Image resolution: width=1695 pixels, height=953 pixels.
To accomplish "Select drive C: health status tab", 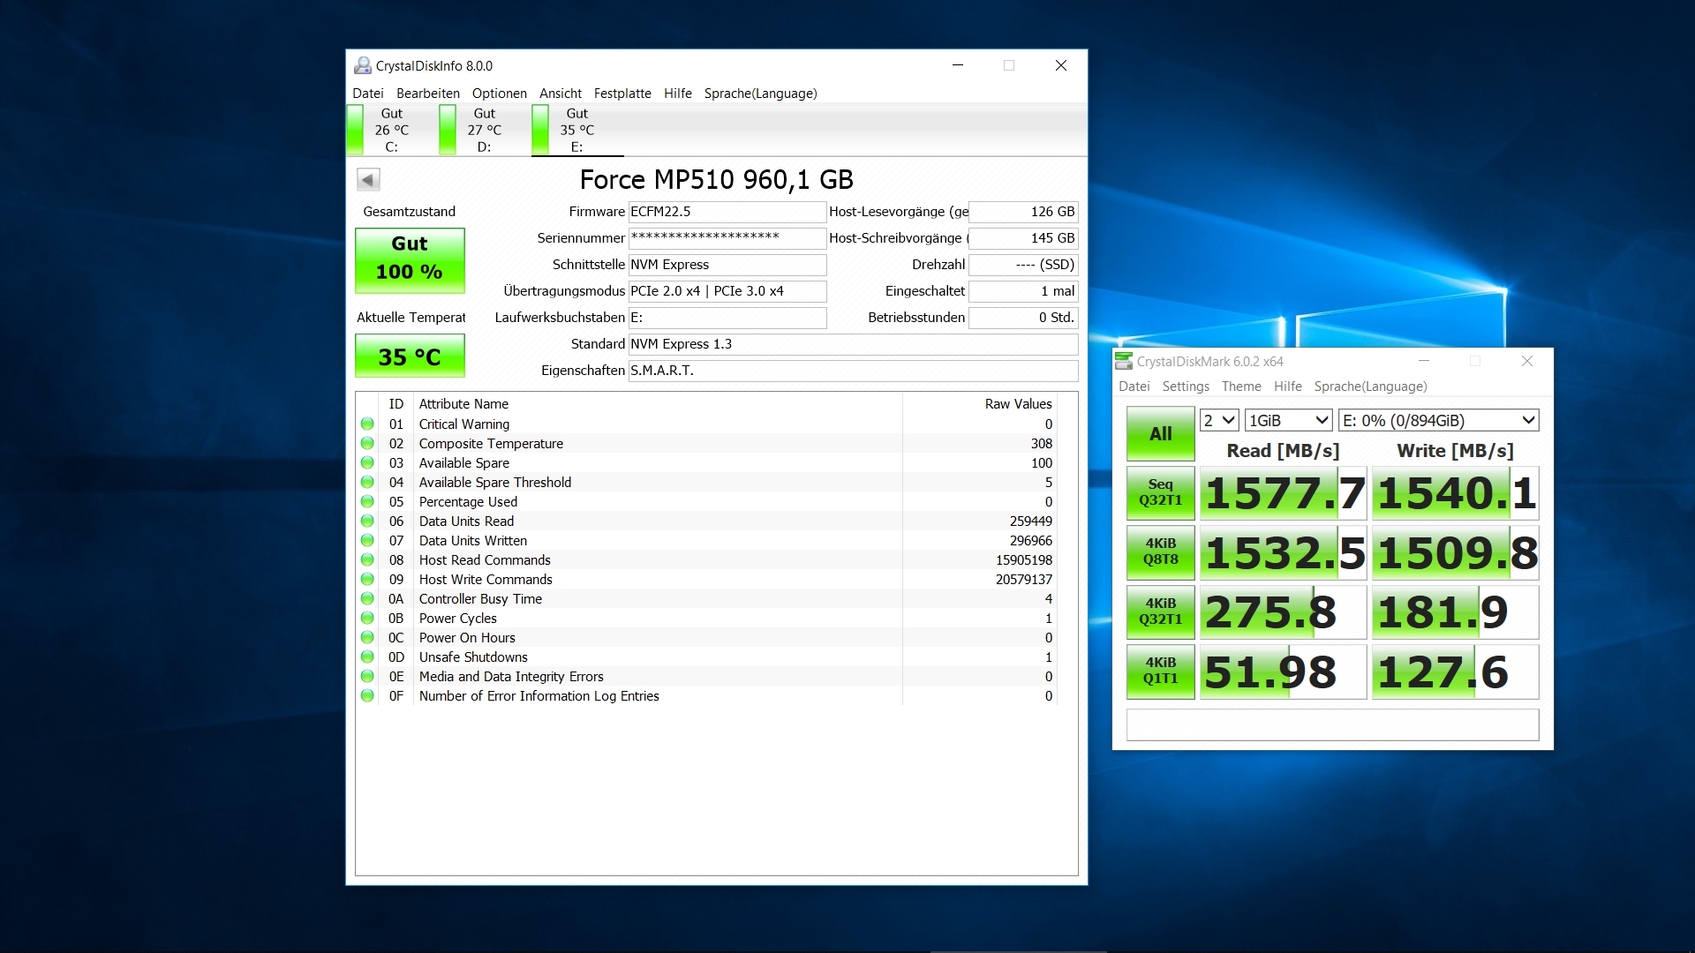I will click(391, 130).
